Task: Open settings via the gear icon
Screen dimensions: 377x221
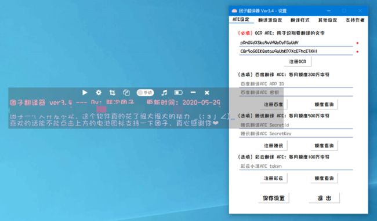Action: [99, 93]
